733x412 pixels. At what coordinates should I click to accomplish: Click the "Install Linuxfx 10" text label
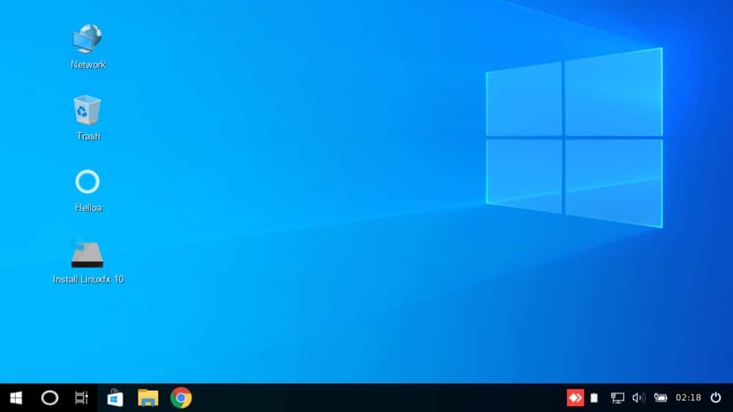point(89,280)
